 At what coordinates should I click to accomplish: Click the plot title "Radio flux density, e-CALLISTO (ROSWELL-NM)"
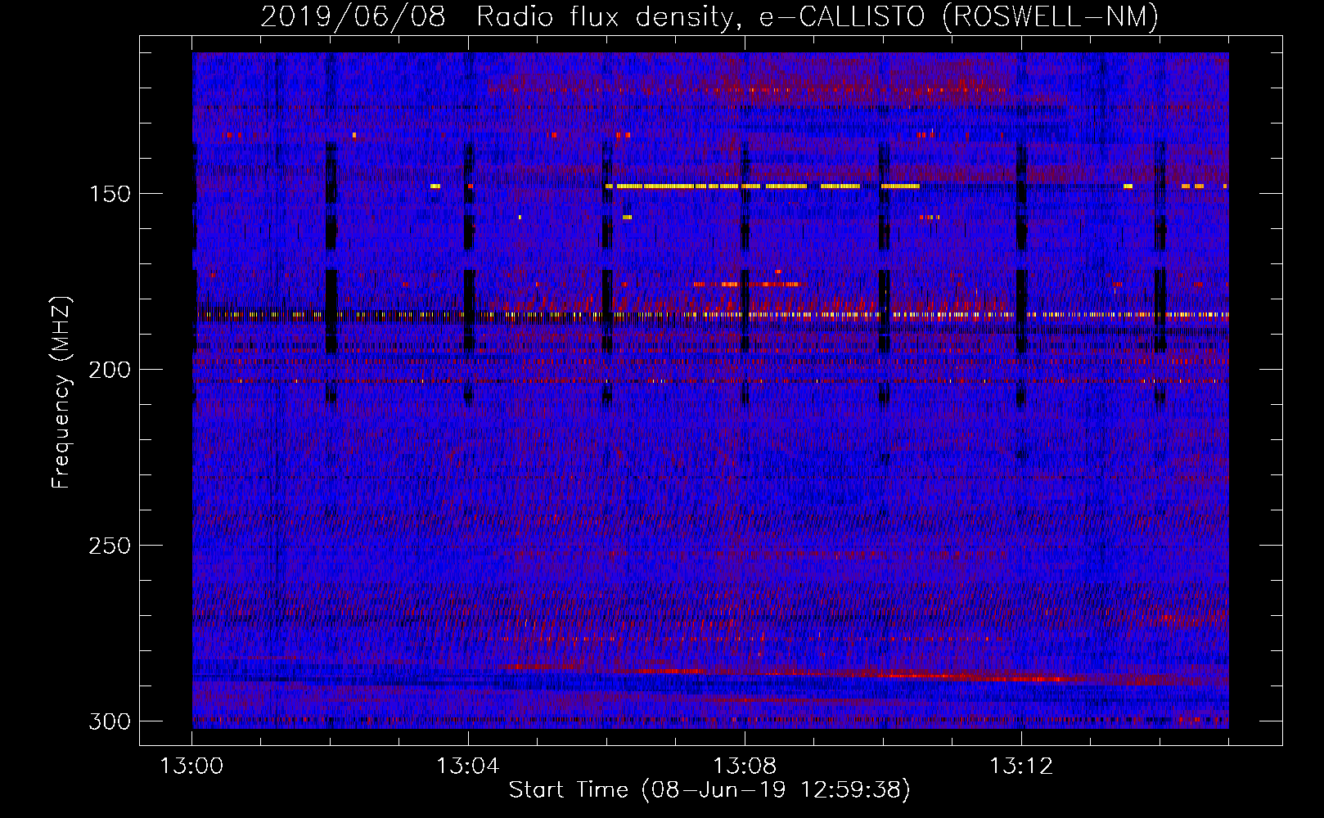click(x=817, y=16)
